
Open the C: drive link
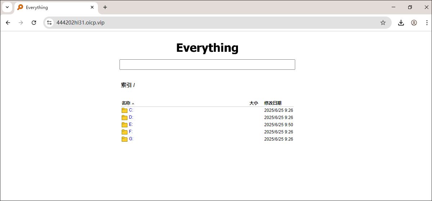[x=131, y=110]
